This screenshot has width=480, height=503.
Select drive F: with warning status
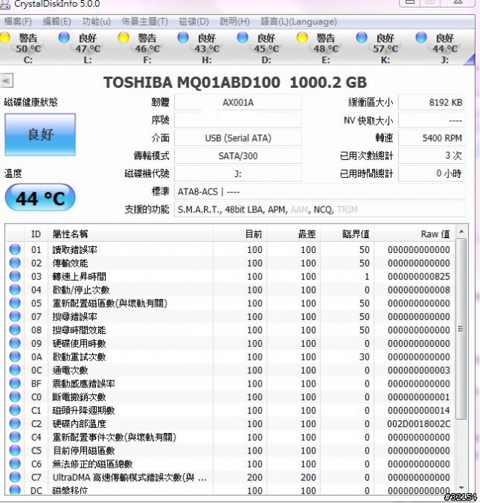click(x=143, y=48)
